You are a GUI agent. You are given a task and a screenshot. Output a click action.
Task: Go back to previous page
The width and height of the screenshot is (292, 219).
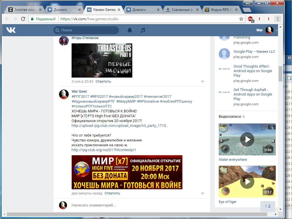tap(7, 19)
